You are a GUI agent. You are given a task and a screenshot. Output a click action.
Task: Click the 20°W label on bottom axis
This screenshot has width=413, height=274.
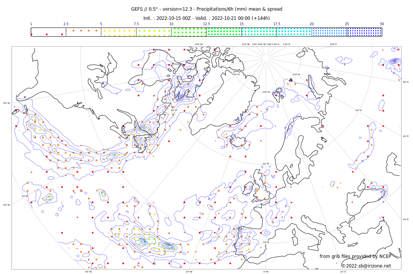189,272
